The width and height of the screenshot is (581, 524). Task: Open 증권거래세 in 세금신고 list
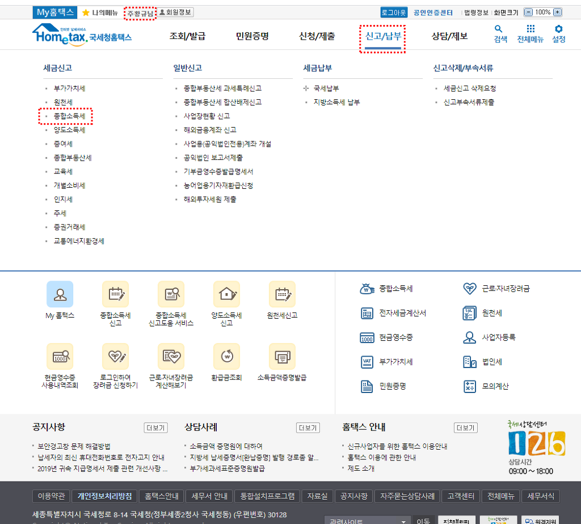(69, 227)
